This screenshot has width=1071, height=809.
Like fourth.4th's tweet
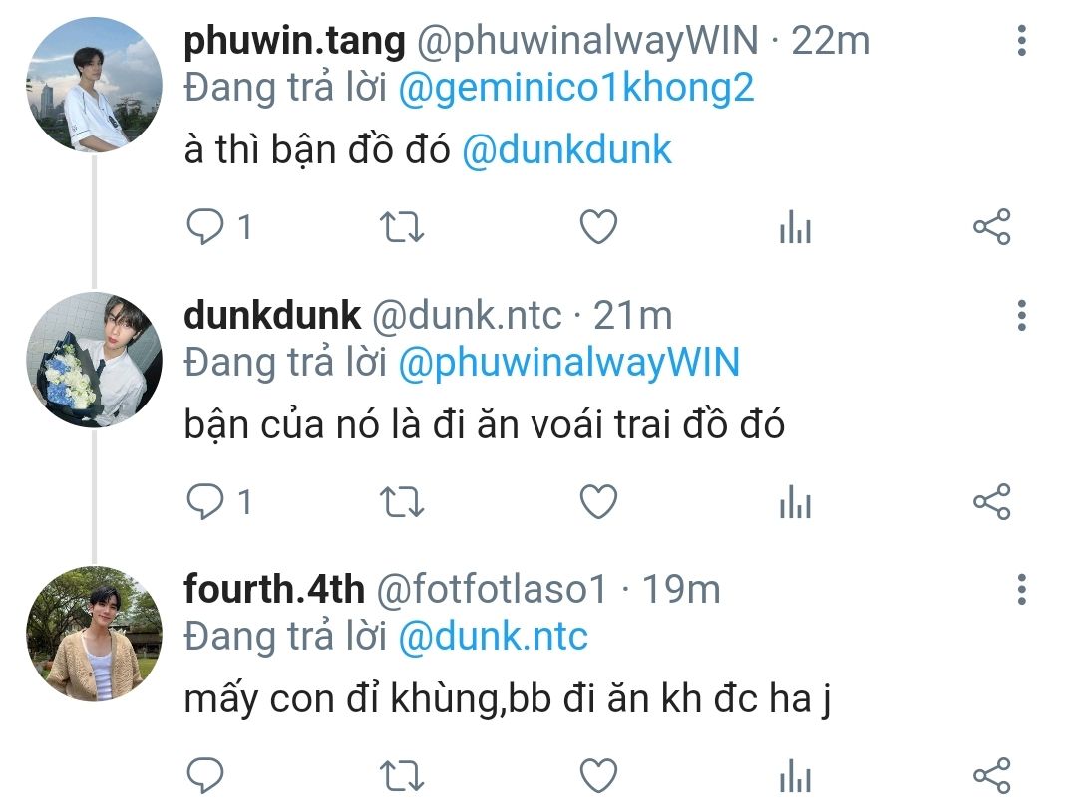coord(598,775)
